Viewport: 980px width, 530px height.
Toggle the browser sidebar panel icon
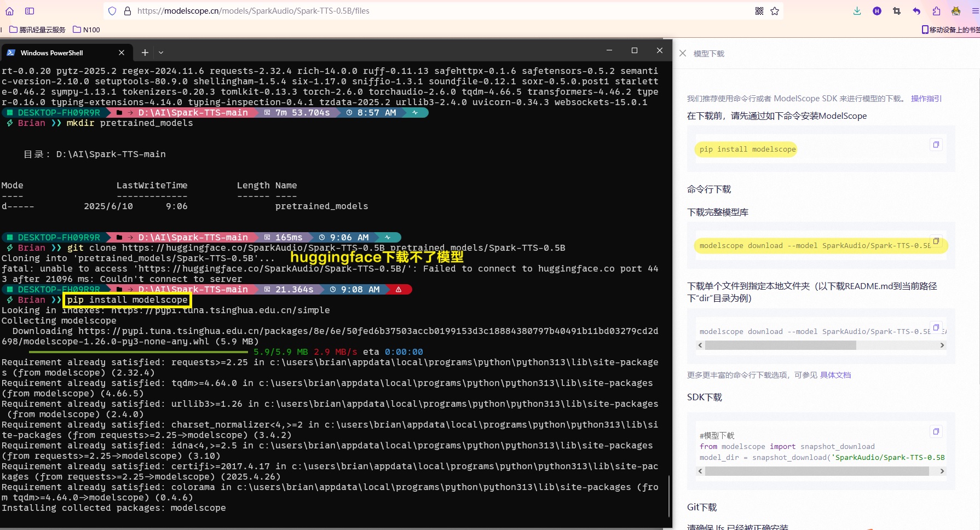[30, 11]
